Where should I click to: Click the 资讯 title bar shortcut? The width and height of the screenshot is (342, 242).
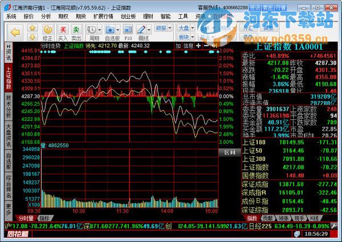click(255, 7)
